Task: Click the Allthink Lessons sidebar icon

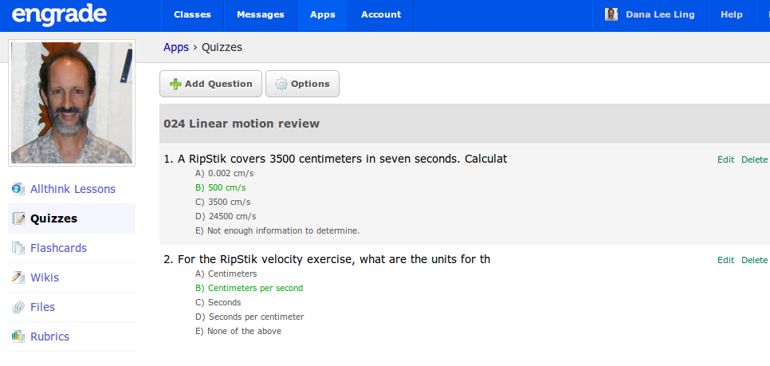Action: [18, 189]
